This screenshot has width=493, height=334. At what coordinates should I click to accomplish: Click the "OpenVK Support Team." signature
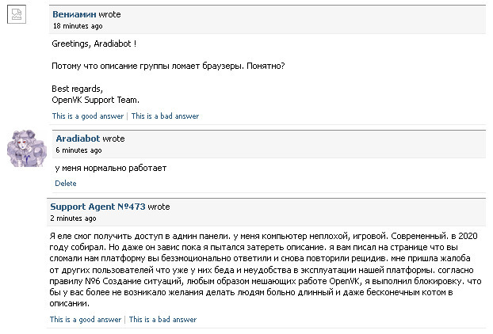tap(95, 100)
